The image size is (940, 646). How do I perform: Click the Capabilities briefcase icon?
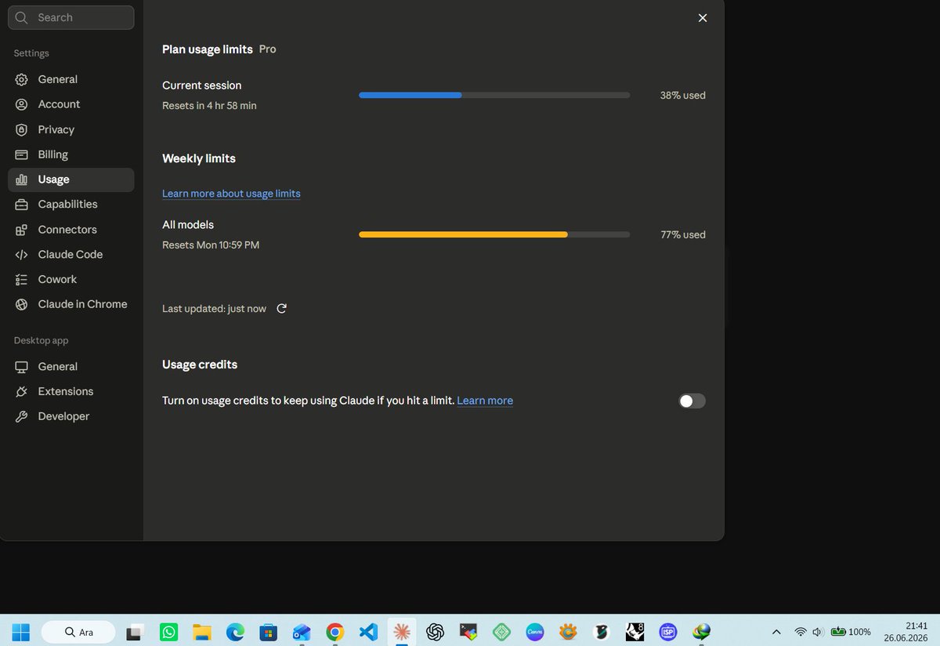tap(22, 205)
